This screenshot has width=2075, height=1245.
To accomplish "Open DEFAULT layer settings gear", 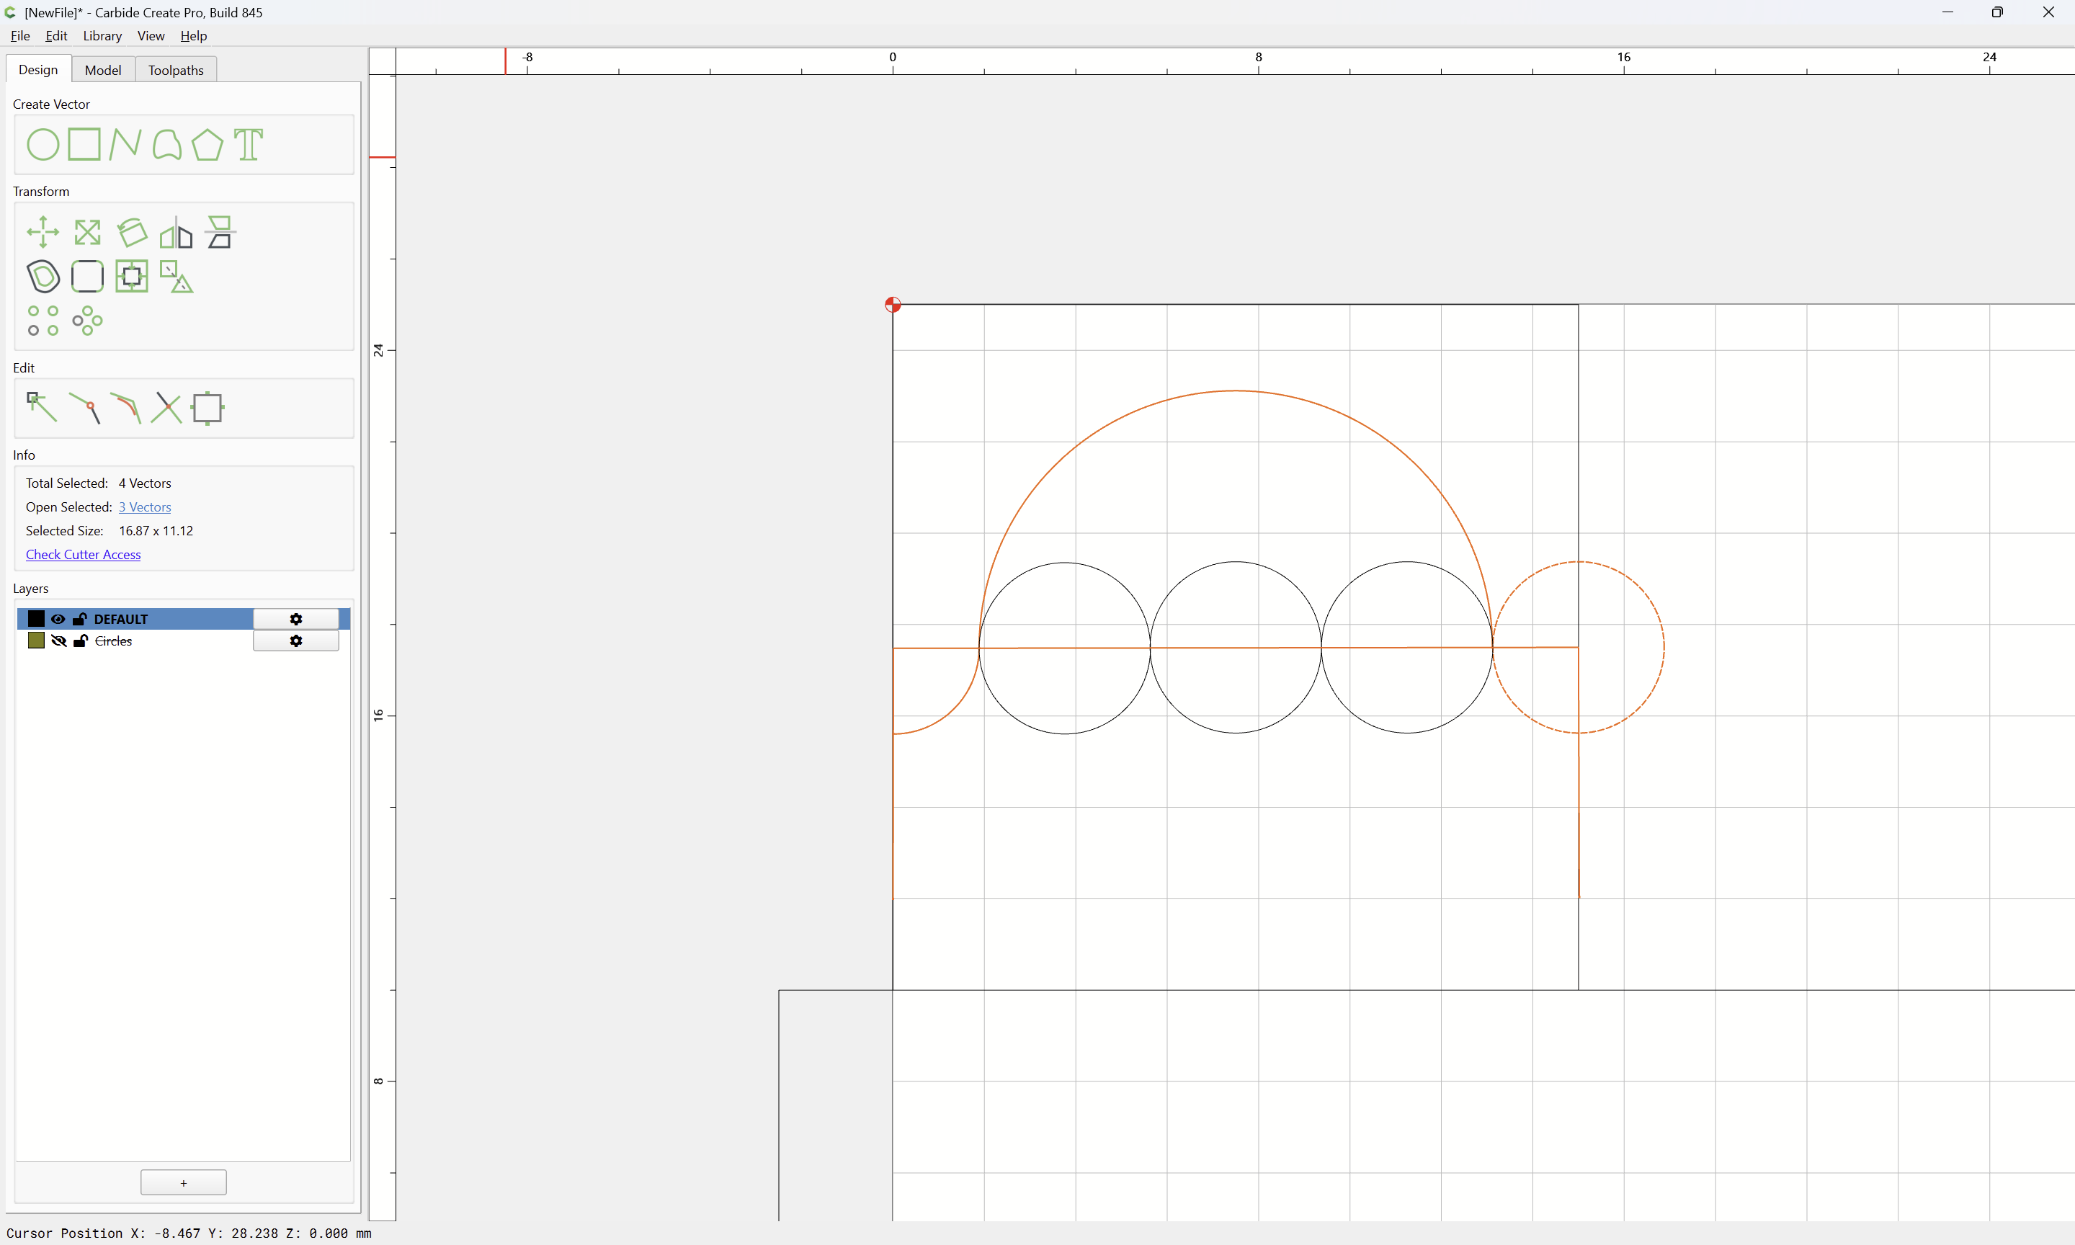I will click(296, 619).
